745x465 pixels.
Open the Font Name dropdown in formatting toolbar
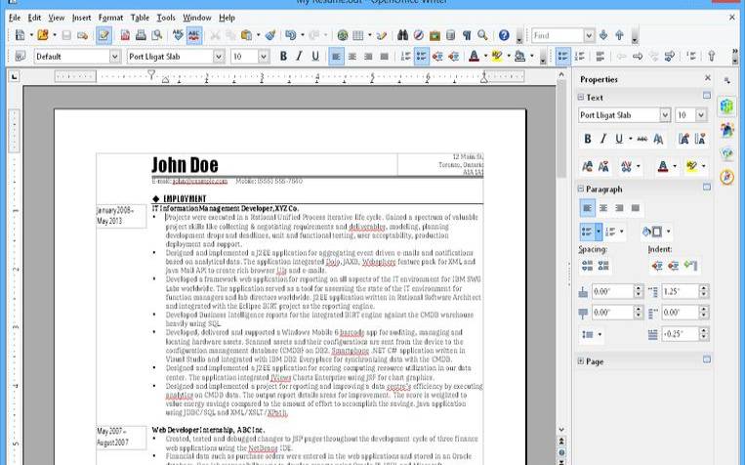pyautogui.click(x=219, y=57)
